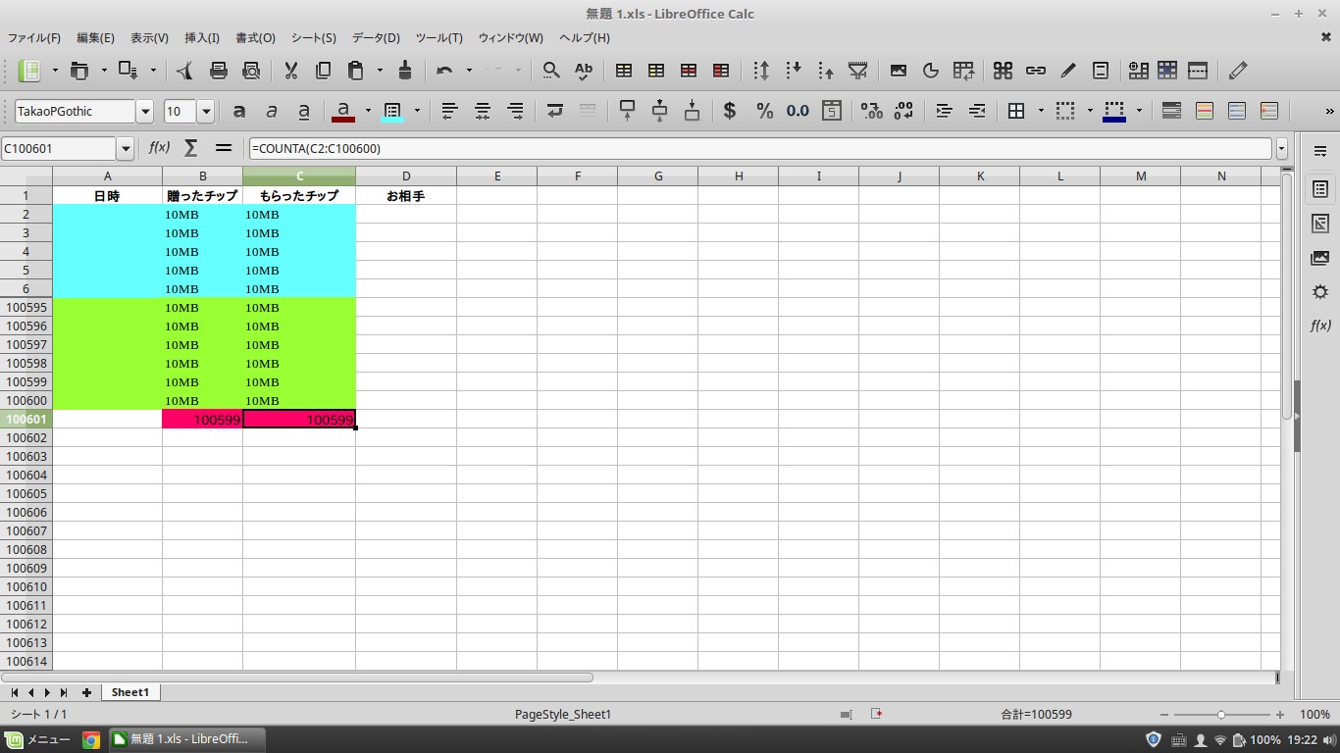
Task: Click the Copy icon in the toolbar
Action: tap(324, 71)
